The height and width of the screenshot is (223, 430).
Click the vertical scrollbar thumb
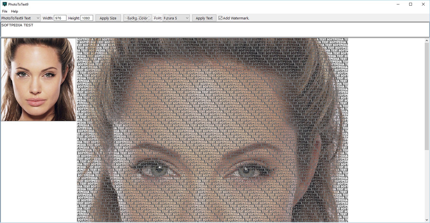[427, 96]
